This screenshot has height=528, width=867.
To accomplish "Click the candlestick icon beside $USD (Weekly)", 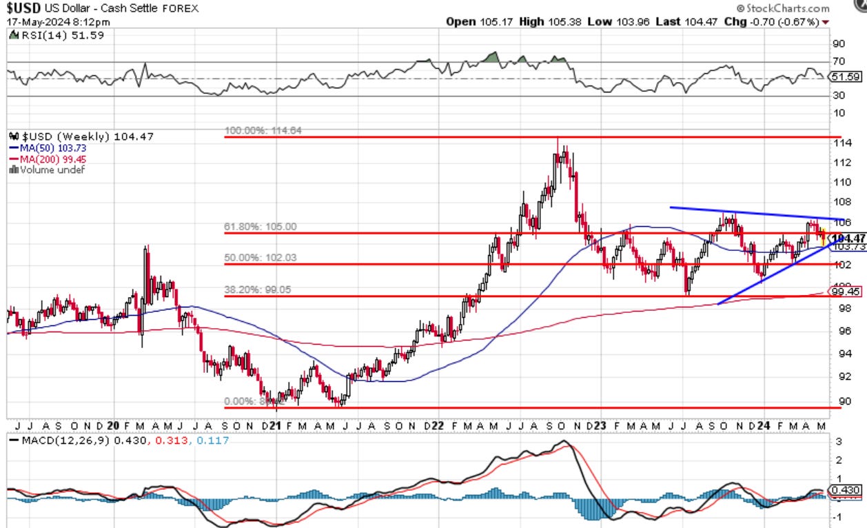I will 13,137.
